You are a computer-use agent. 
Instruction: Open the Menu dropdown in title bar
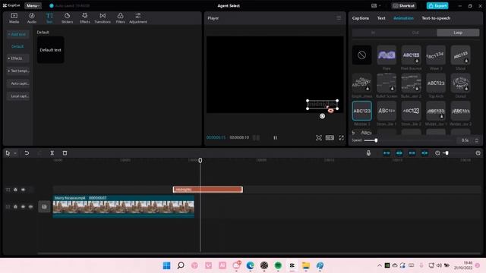coord(33,5)
